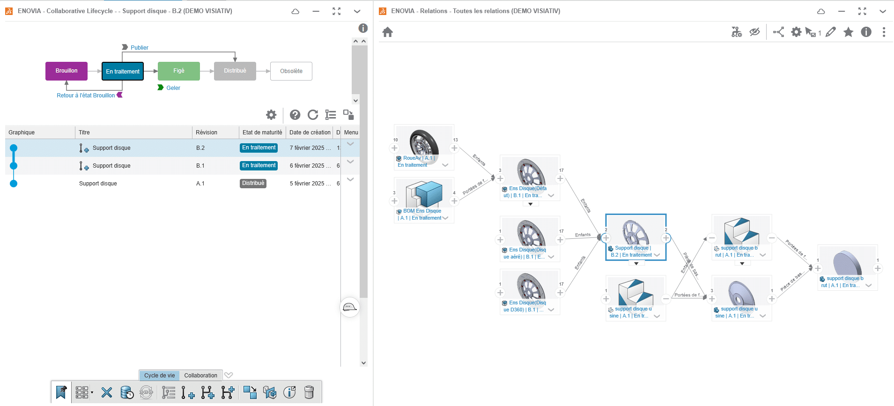Select the Support disque A.1 row title
Viewport: 894px width, 406px height.
pos(98,184)
